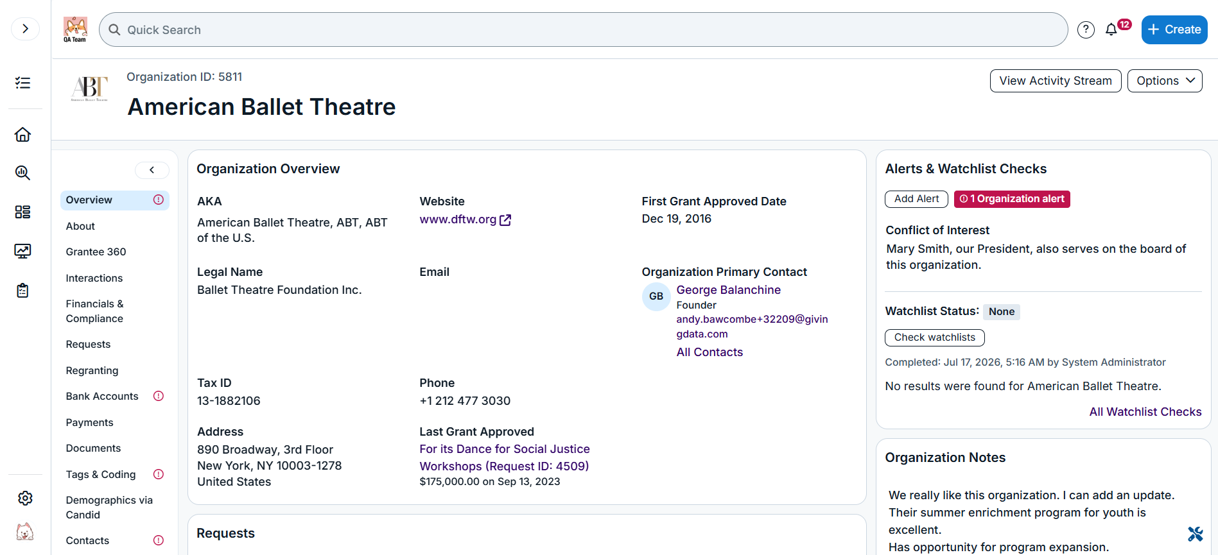Open Financials & Compliance section
1218x555 pixels.
click(x=94, y=311)
